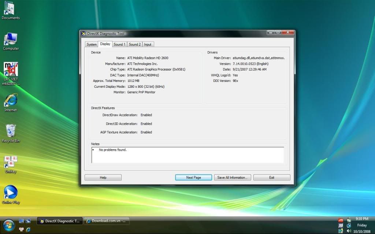Close the DirectX Diagnostic Tool window
Screen dimensions: 375x234
[288, 32]
